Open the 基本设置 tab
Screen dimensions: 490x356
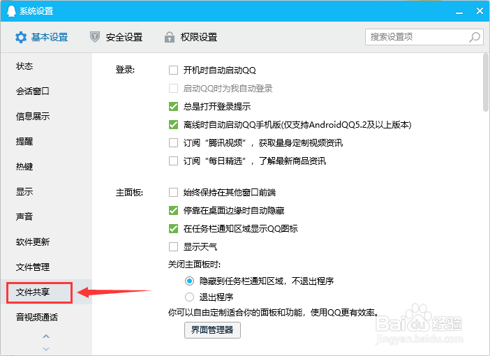(x=42, y=37)
